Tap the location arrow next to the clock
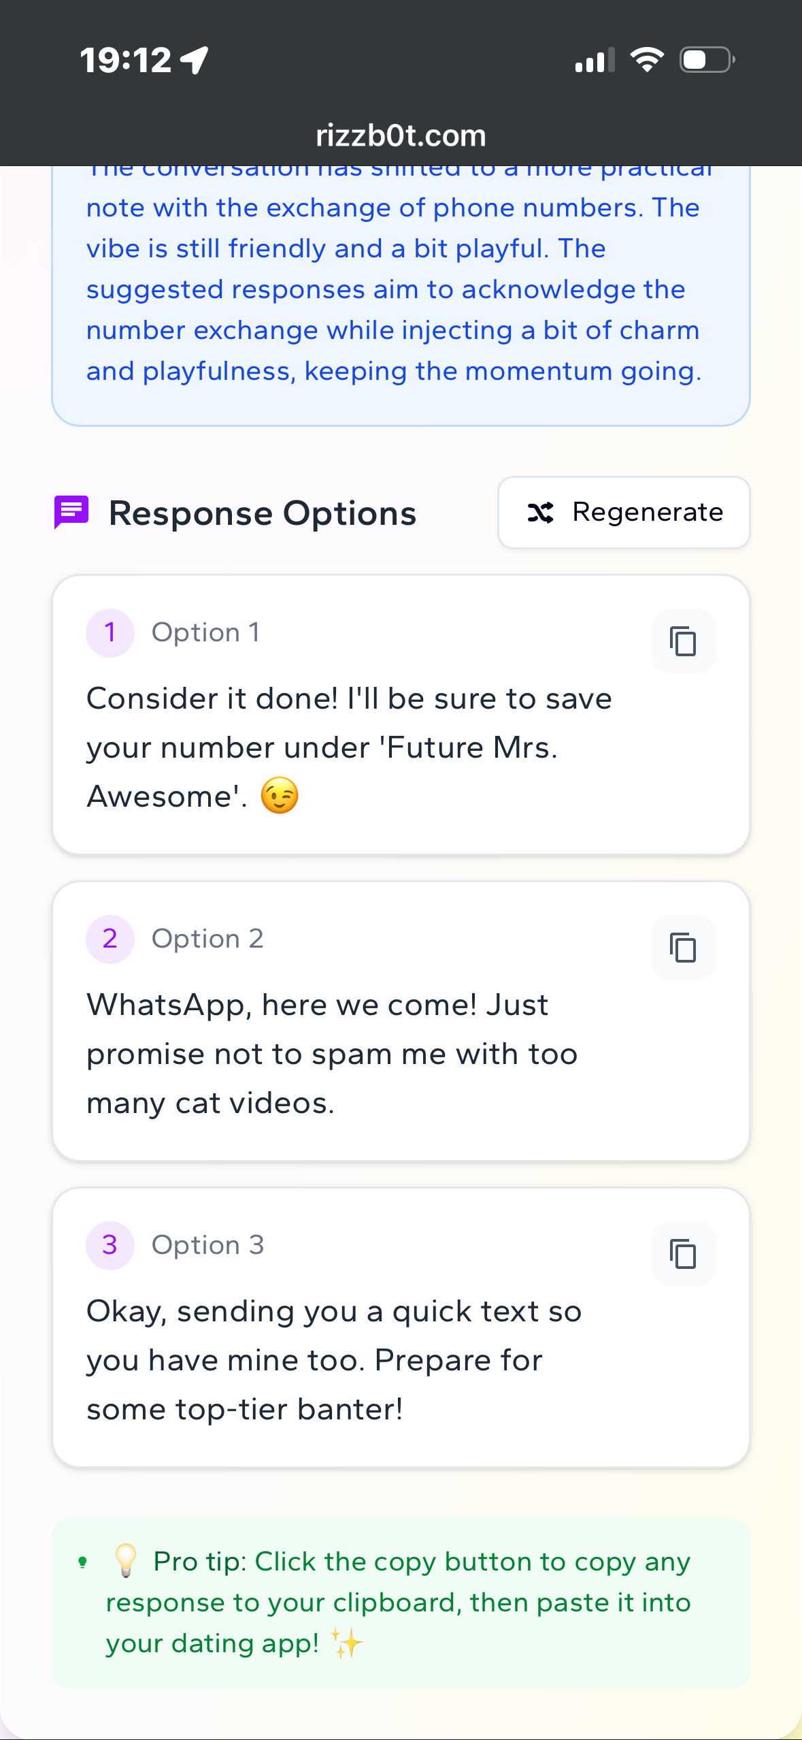This screenshot has width=802, height=1740. point(193,60)
